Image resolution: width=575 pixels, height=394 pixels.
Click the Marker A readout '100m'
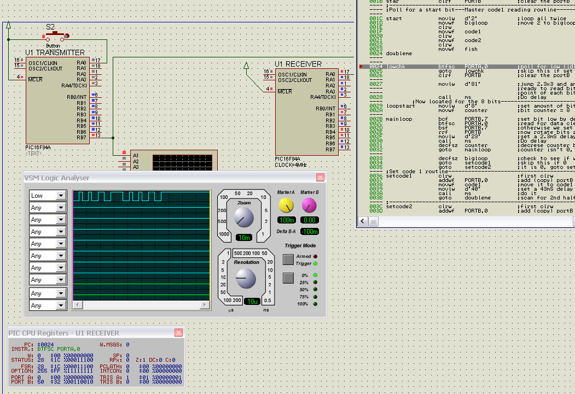click(x=287, y=220)
